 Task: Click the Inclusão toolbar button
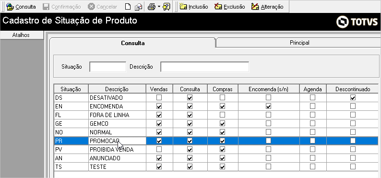point(194,7)
